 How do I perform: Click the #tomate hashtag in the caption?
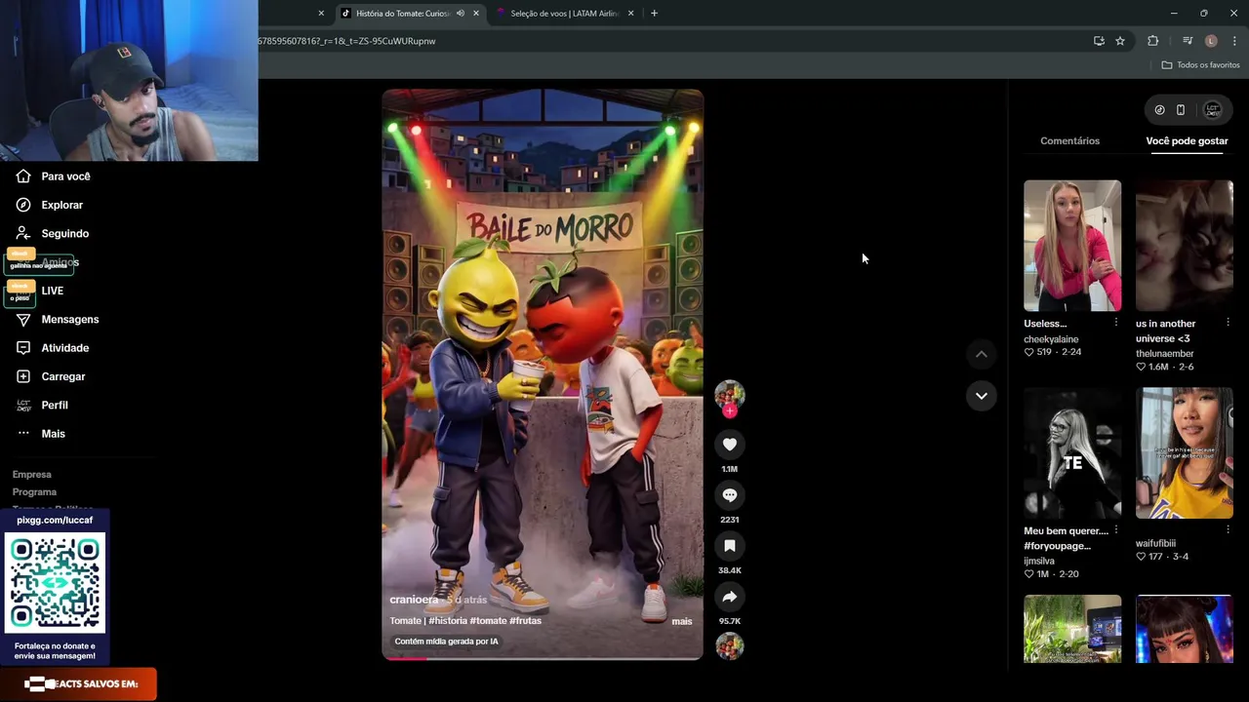point(488,620)
